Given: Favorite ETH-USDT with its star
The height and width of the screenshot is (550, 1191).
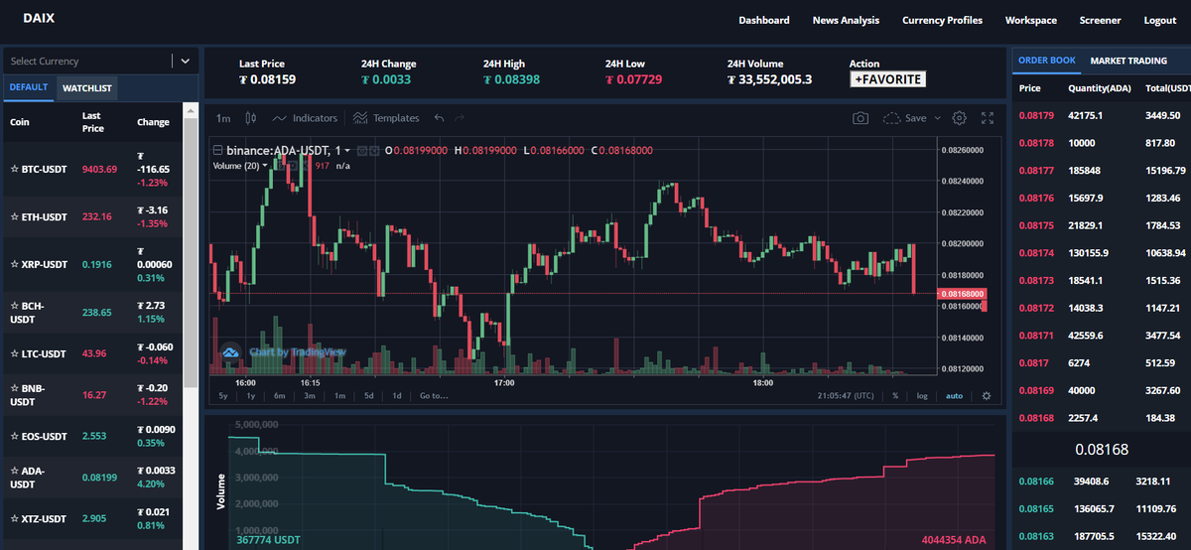Looking at the screenshot, I should coord(14,216).
